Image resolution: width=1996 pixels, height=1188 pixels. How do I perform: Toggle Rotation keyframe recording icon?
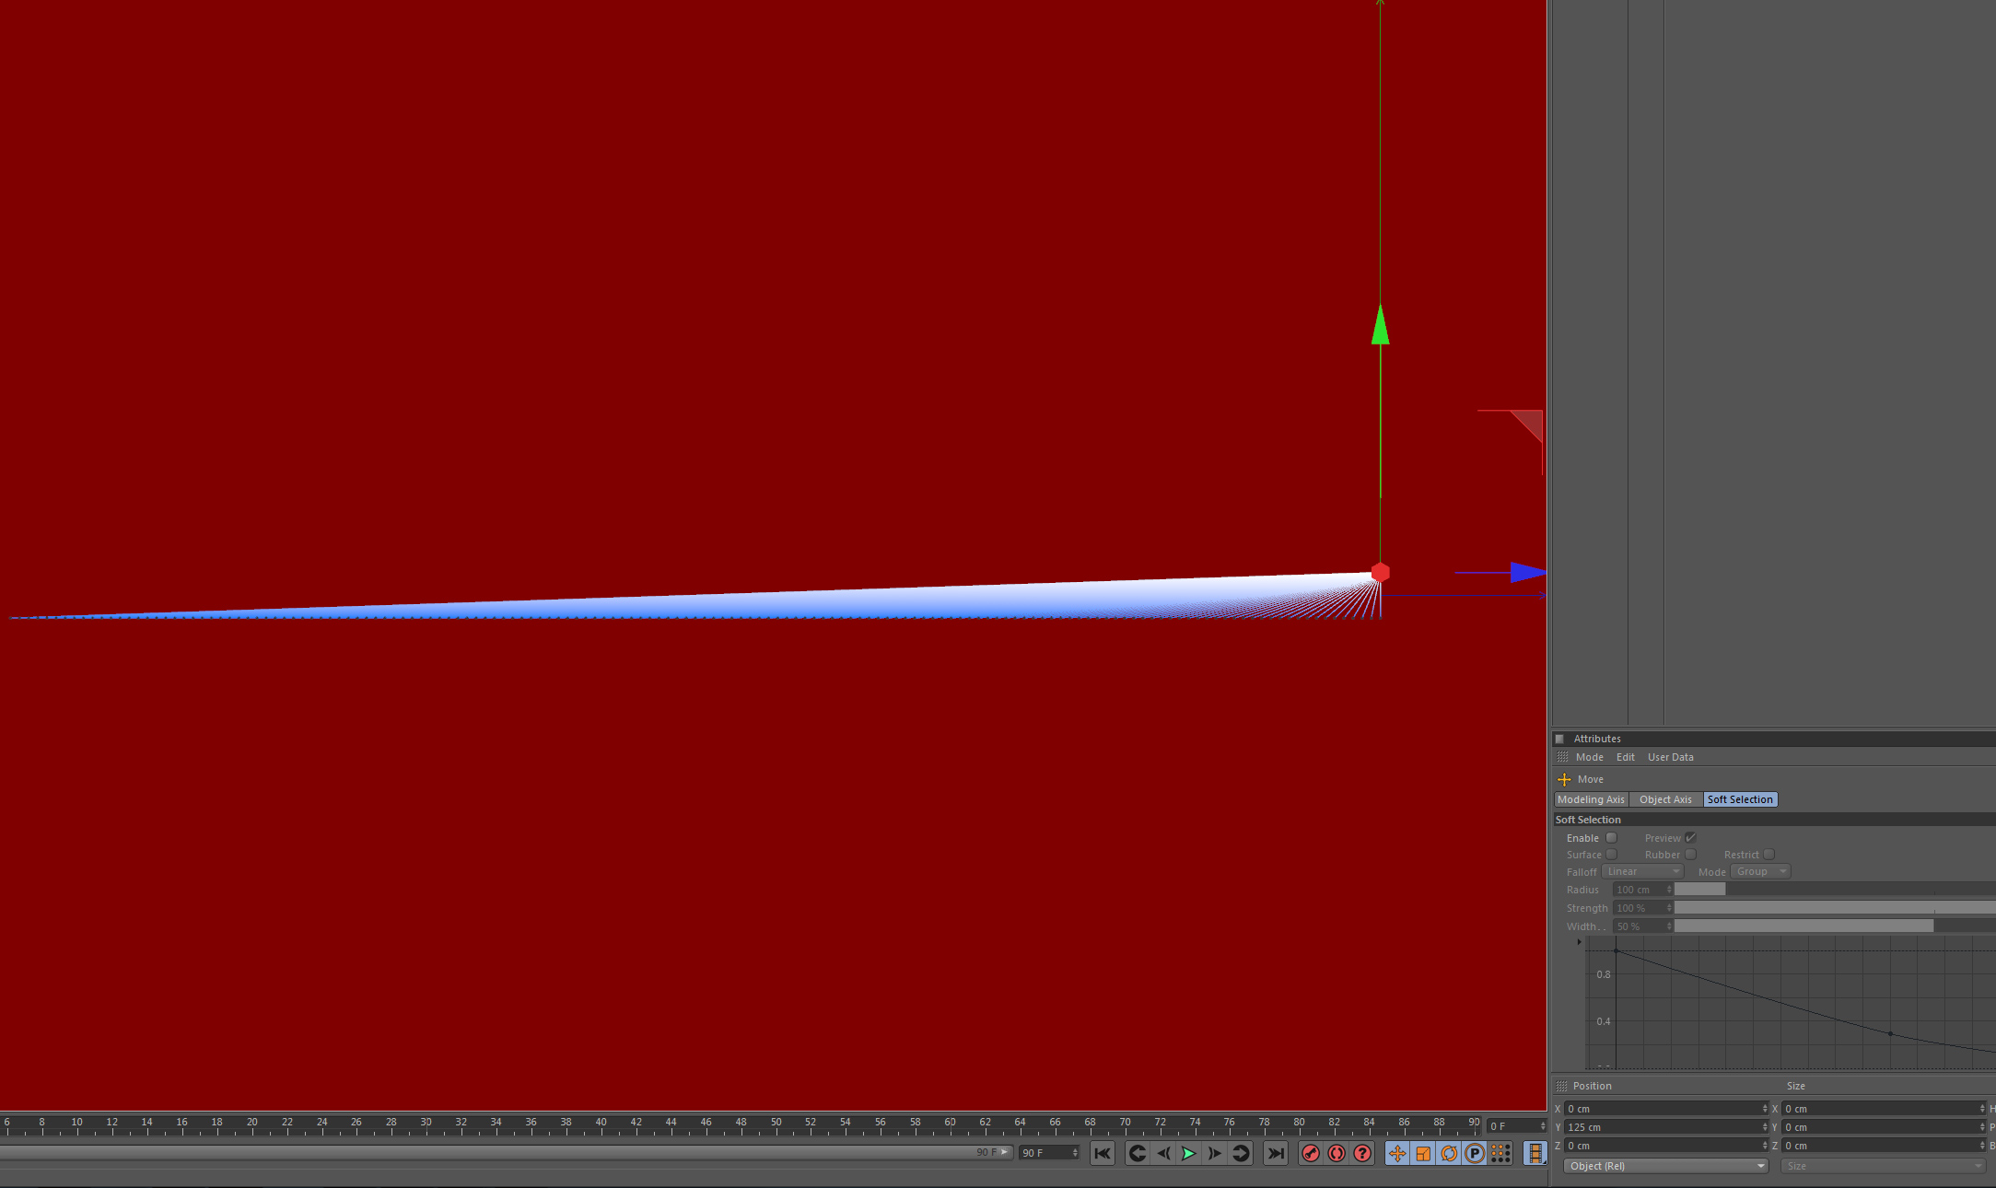coord(1449,1153)
